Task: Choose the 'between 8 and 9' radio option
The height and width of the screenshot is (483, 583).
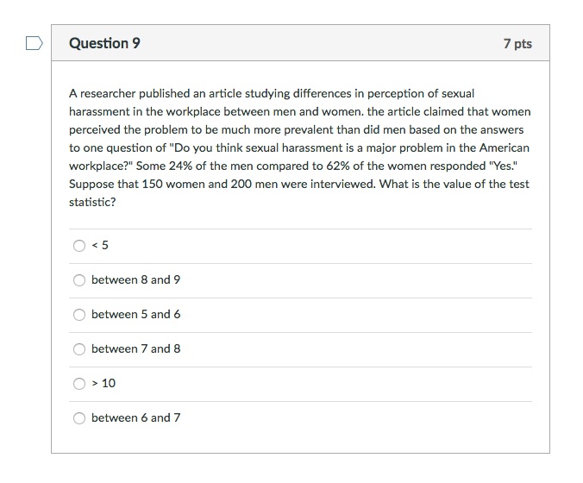Action: coord(79,280)
